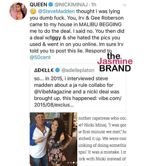
Task: Open the @SteveMadden mention link
Action: coord(56,12)
